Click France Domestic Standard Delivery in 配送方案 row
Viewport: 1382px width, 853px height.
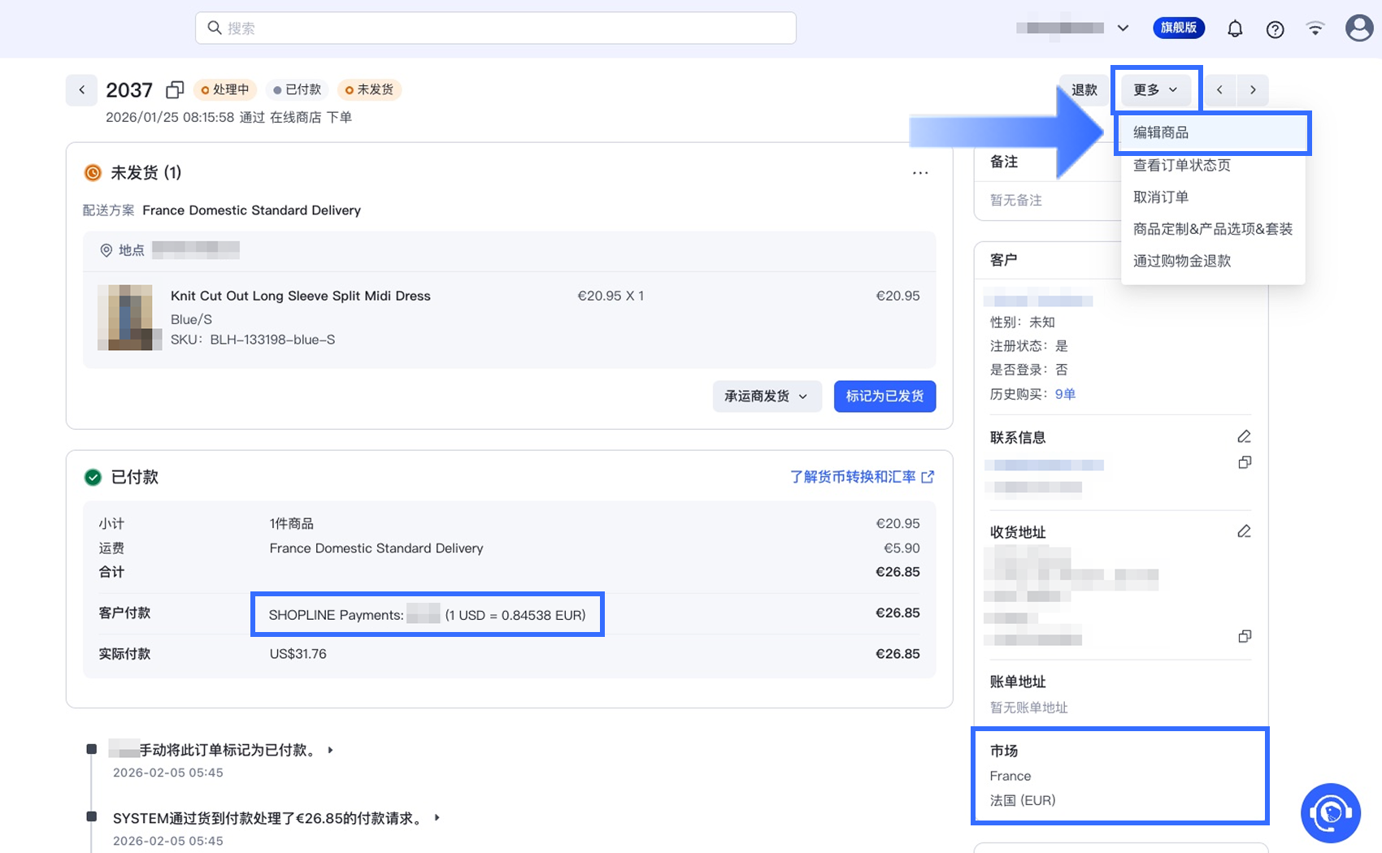251,210
